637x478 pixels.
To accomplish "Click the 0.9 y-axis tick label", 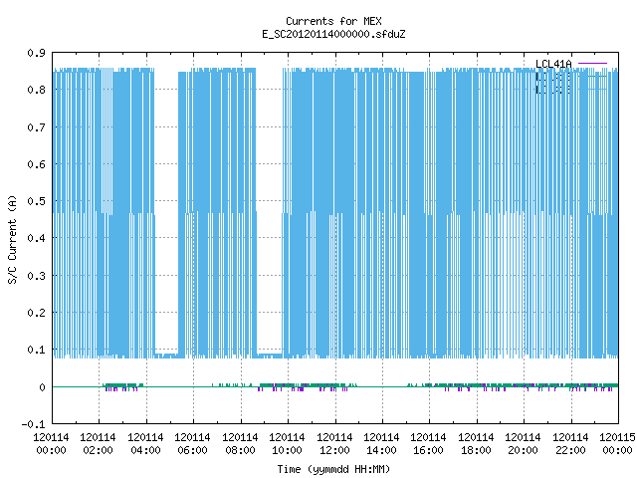I will [36, 53].
